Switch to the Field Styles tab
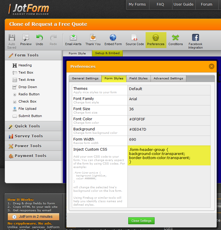This screenshot has height=230, width=221. pos(138,79)
